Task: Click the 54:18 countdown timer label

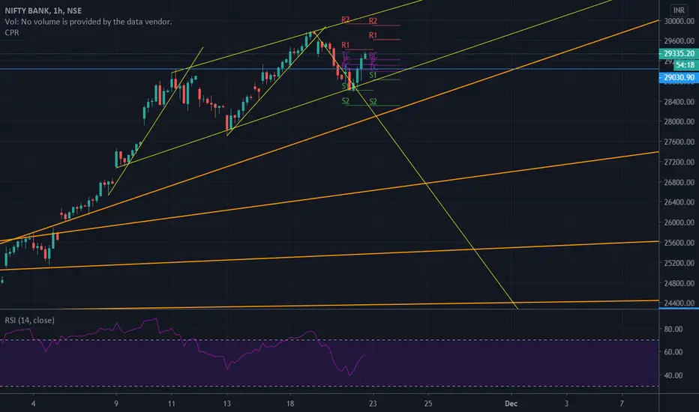Action: coord(685,65)
